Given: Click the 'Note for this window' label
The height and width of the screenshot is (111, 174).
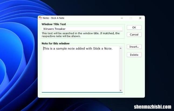Looking at the screenshot, I should 56,43.
